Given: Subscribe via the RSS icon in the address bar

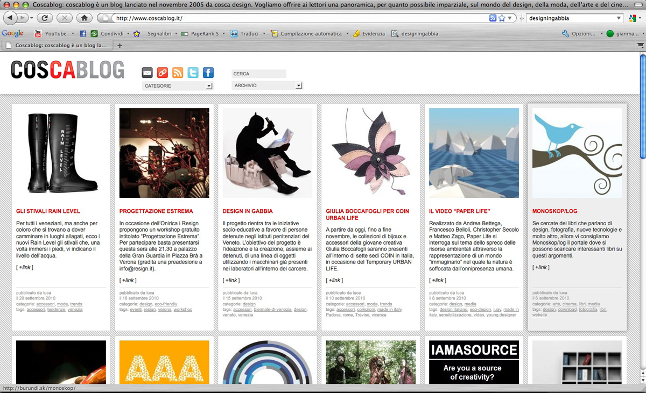Looking at the screenshot, I should pos(493,18).
